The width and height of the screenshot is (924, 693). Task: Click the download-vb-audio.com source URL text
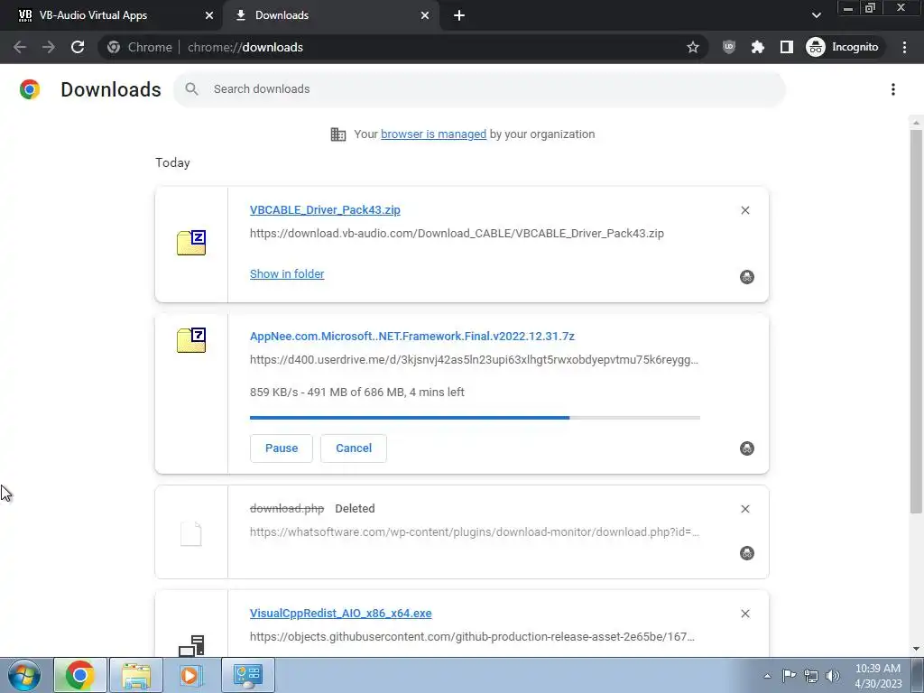457,234
